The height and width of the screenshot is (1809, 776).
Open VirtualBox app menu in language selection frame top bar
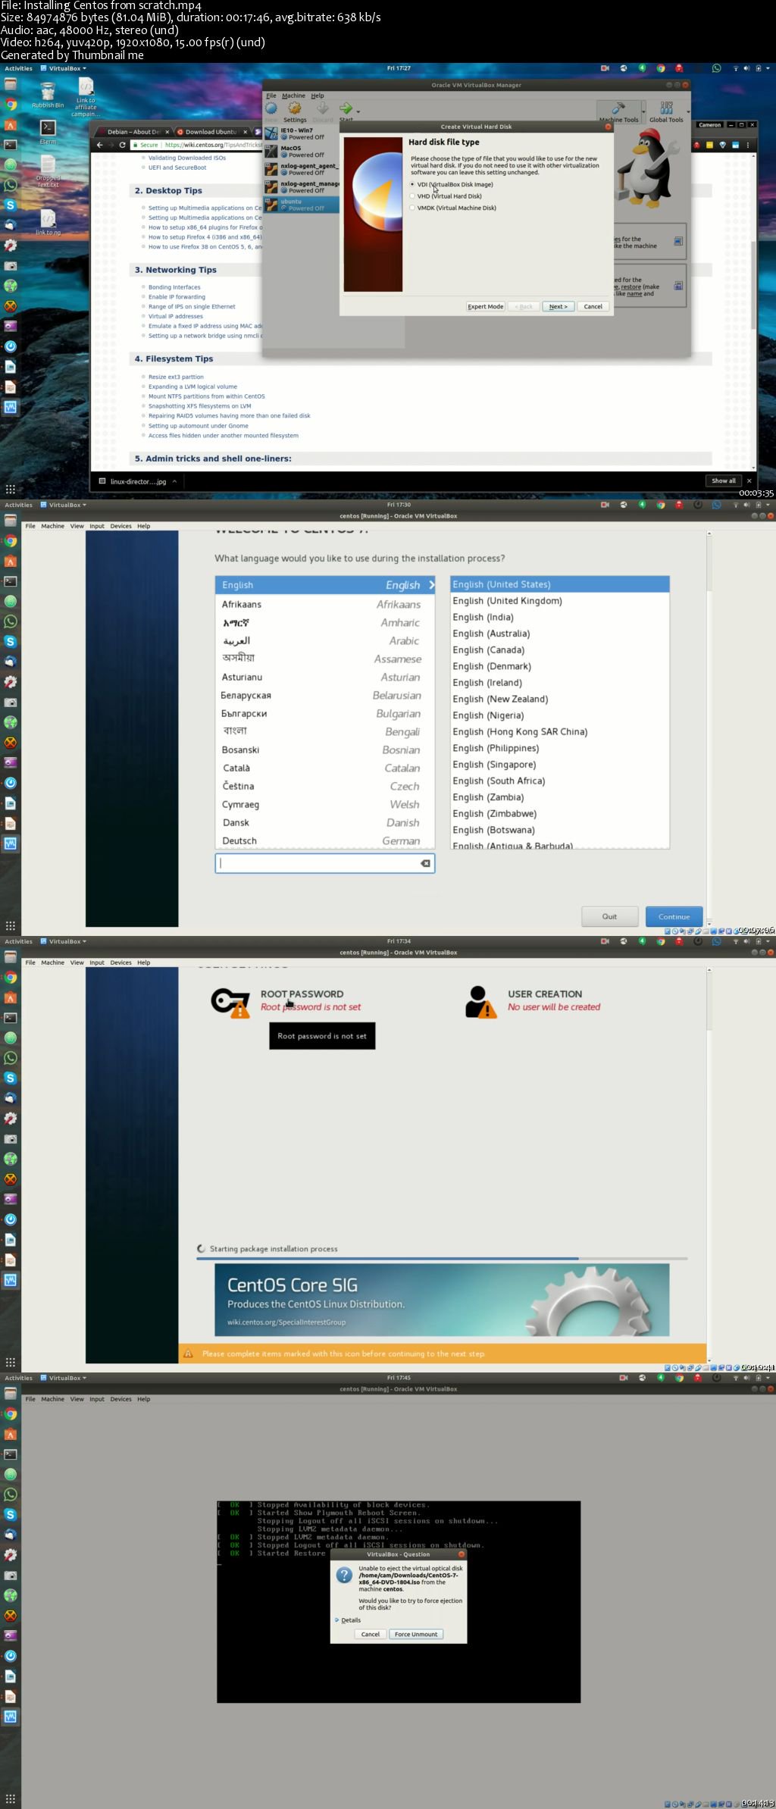tap(63, 505)
